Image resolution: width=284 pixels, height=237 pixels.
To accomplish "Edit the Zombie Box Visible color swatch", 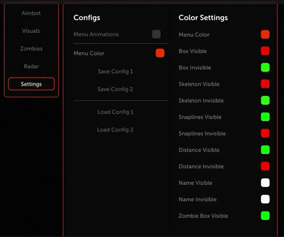I will (x=265, y=216).
